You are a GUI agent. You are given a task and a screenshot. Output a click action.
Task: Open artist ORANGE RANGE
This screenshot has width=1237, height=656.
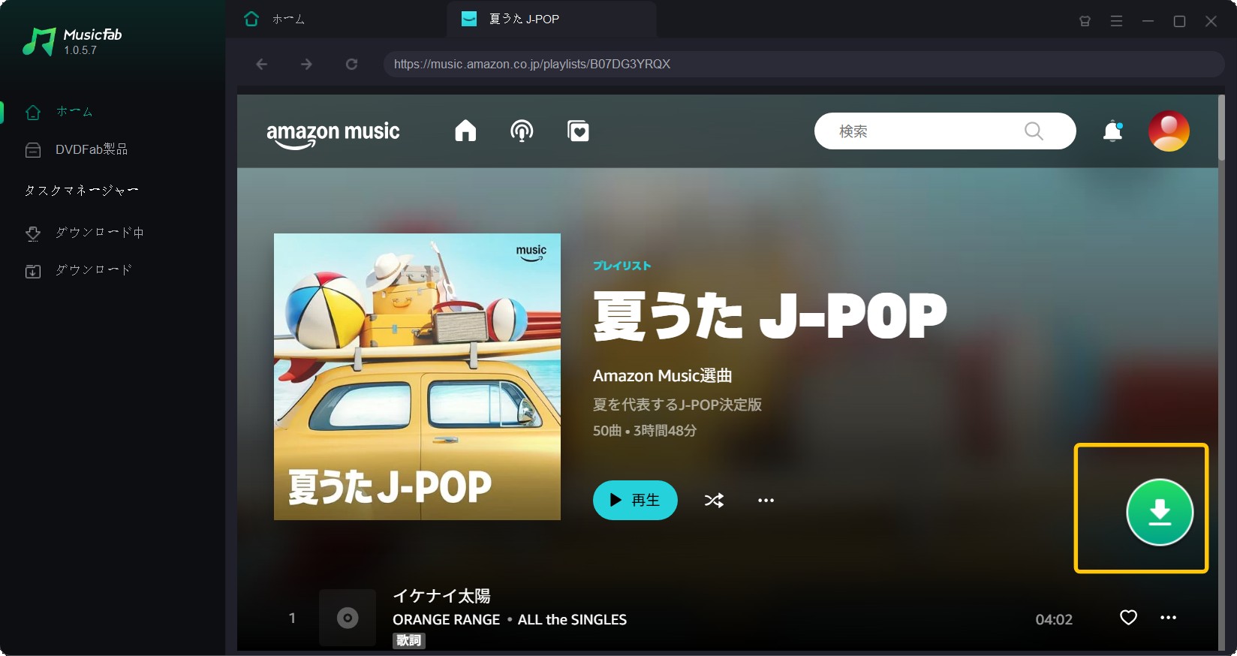point(446,619)
